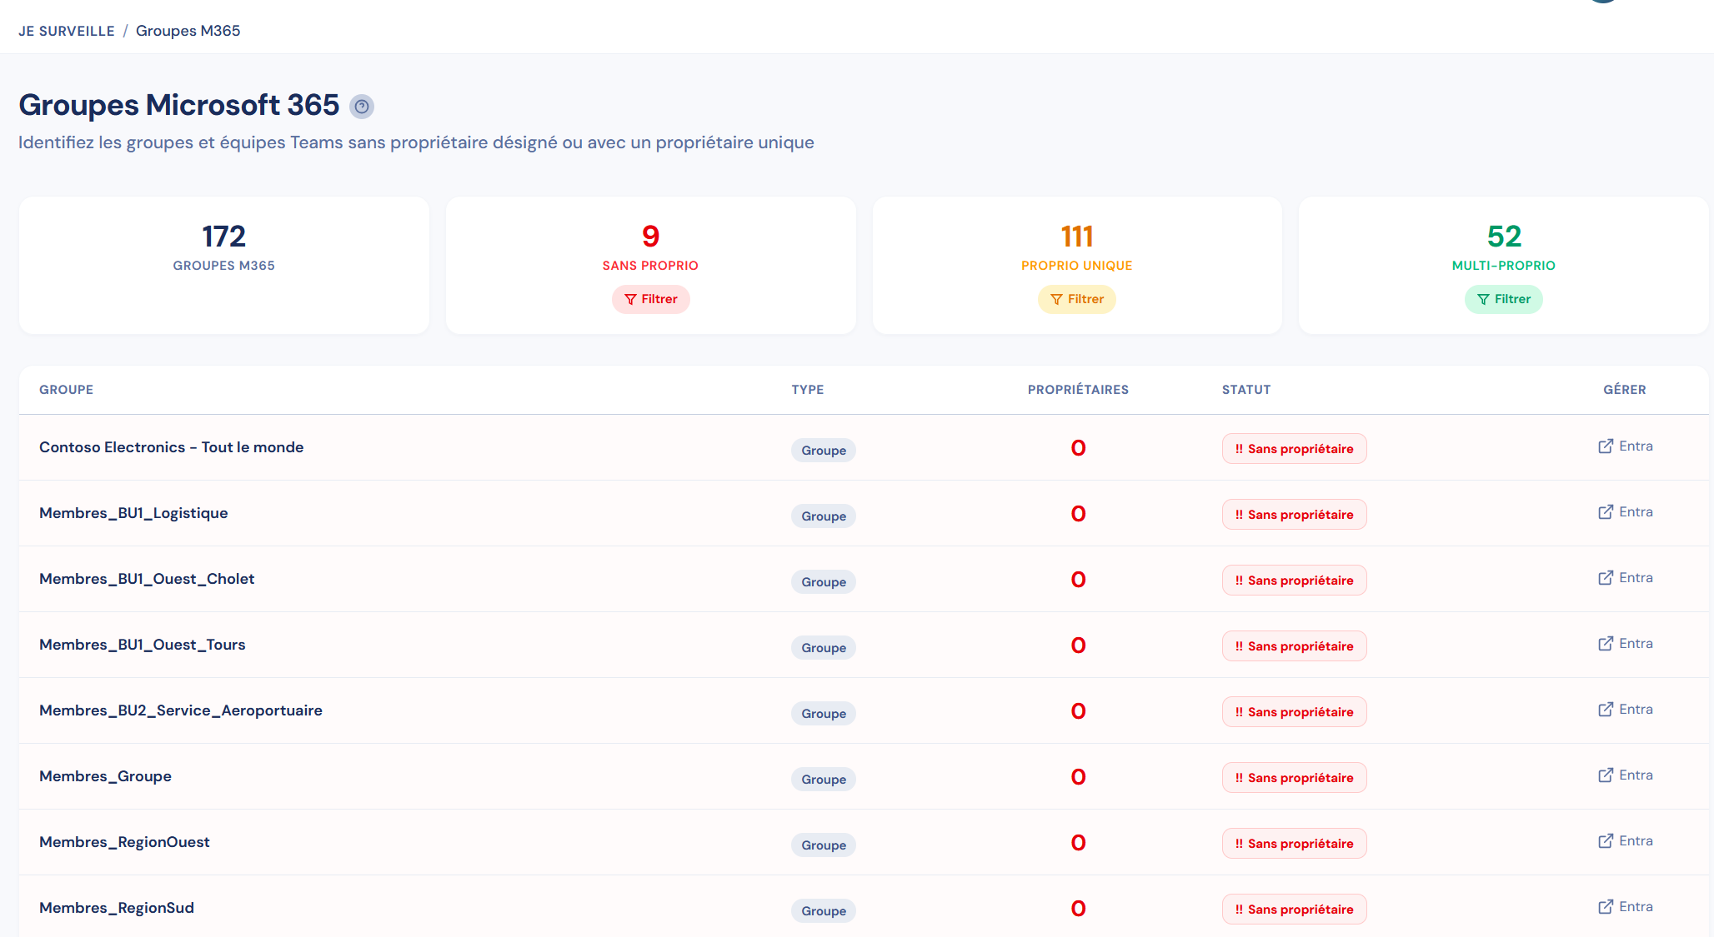
Task: Click Groupe type tag for Membres_BU2_Service_Aeroportuaire
Action: point(824,714)
